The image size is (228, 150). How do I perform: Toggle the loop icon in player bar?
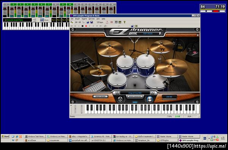pos(105,26)
